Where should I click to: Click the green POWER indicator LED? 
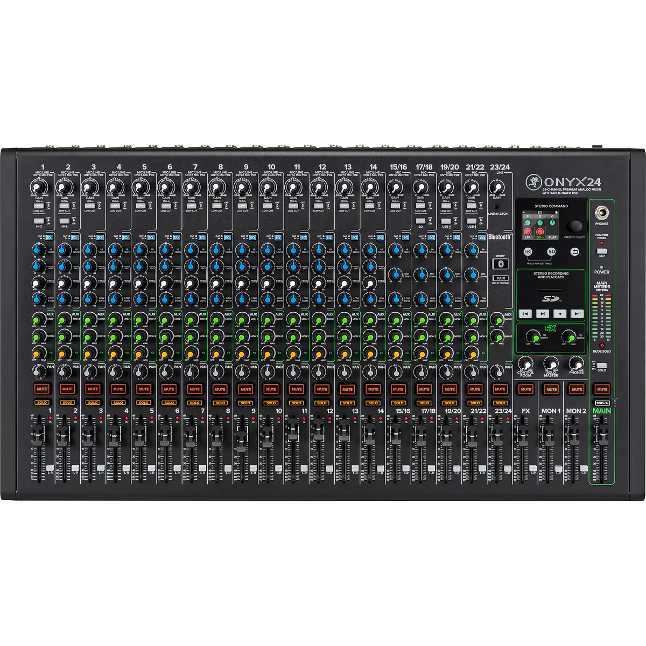click(602, 266)
